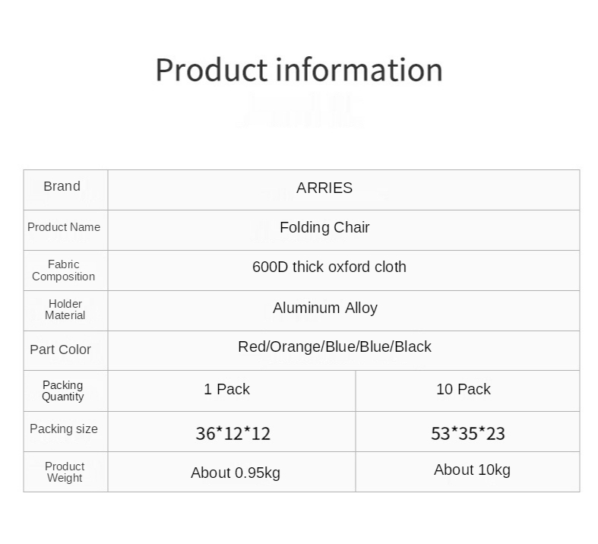Click the Red/Orange/Blue/Blue/Black color list

[x=334, y=347]
